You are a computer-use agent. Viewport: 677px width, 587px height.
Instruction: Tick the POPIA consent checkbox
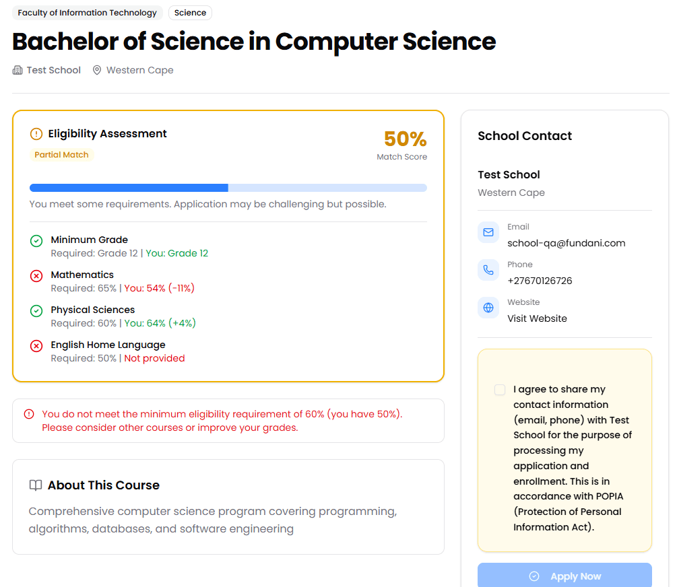[500, 390]
